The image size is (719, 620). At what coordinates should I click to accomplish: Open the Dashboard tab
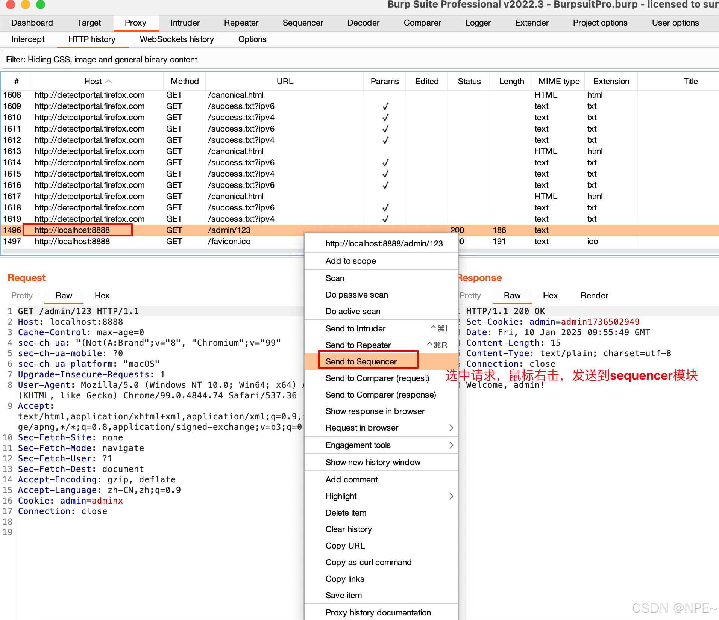[32, 23]
